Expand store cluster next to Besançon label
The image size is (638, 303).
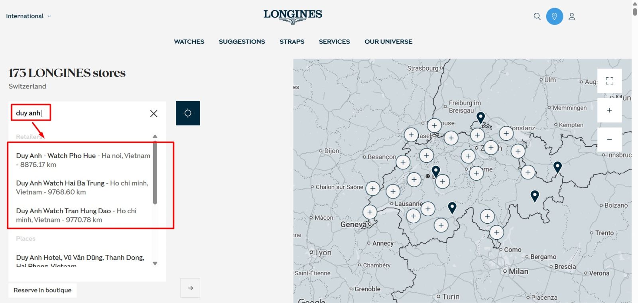tap(403, 162)
